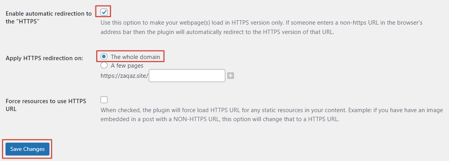The height and width of the screenshot is (161, 449).
Task: Select The whole domain radio button
Action: [x=104, y=57]
